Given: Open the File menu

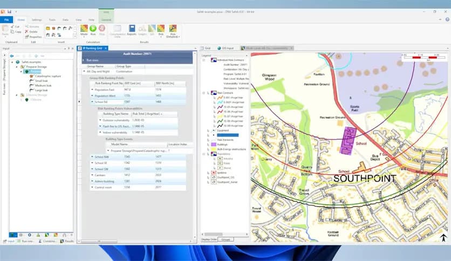Looking at the screenshot, I should click(6, 19).
